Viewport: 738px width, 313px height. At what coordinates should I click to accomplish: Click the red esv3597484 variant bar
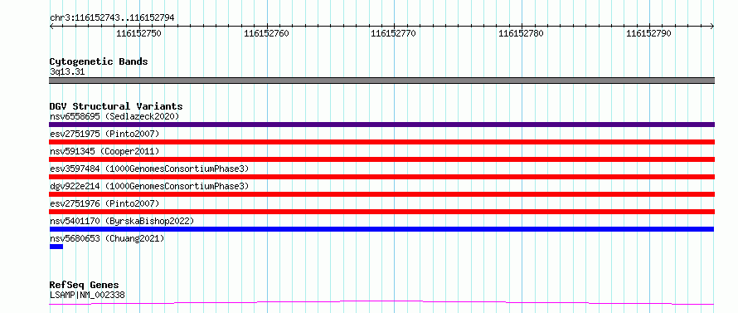[381, 177]
